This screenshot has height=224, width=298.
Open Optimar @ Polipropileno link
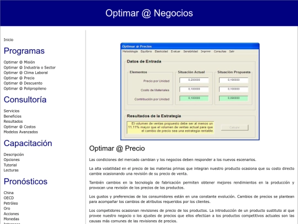click(25, 88)
